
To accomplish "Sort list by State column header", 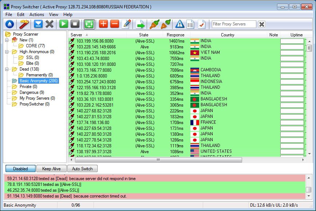I will [x=145, y=35].
